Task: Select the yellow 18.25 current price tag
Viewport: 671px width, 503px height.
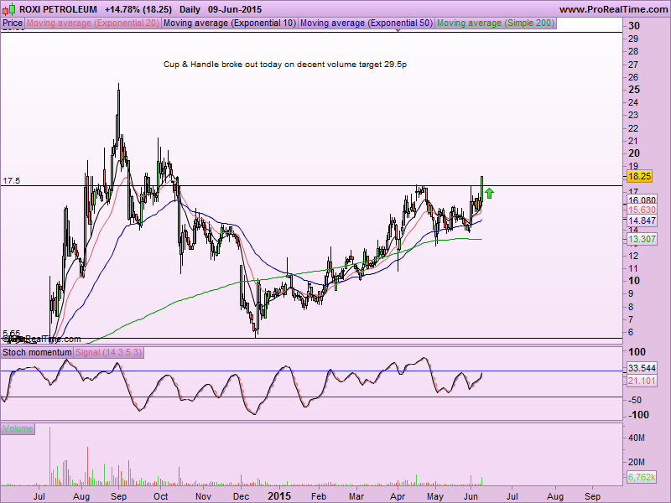Action: coord(640,177)
